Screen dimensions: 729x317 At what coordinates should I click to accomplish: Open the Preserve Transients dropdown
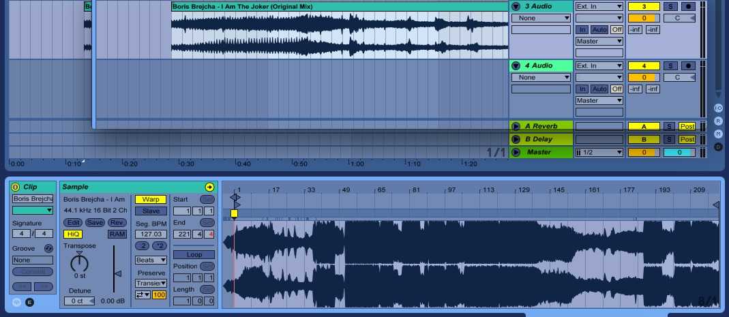tap(151, 283)
